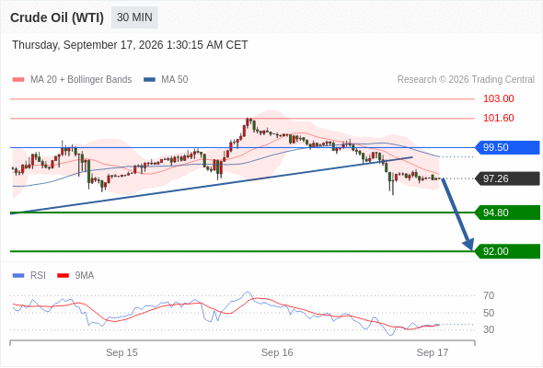Click the MA 50 legend label

(175, 80)
